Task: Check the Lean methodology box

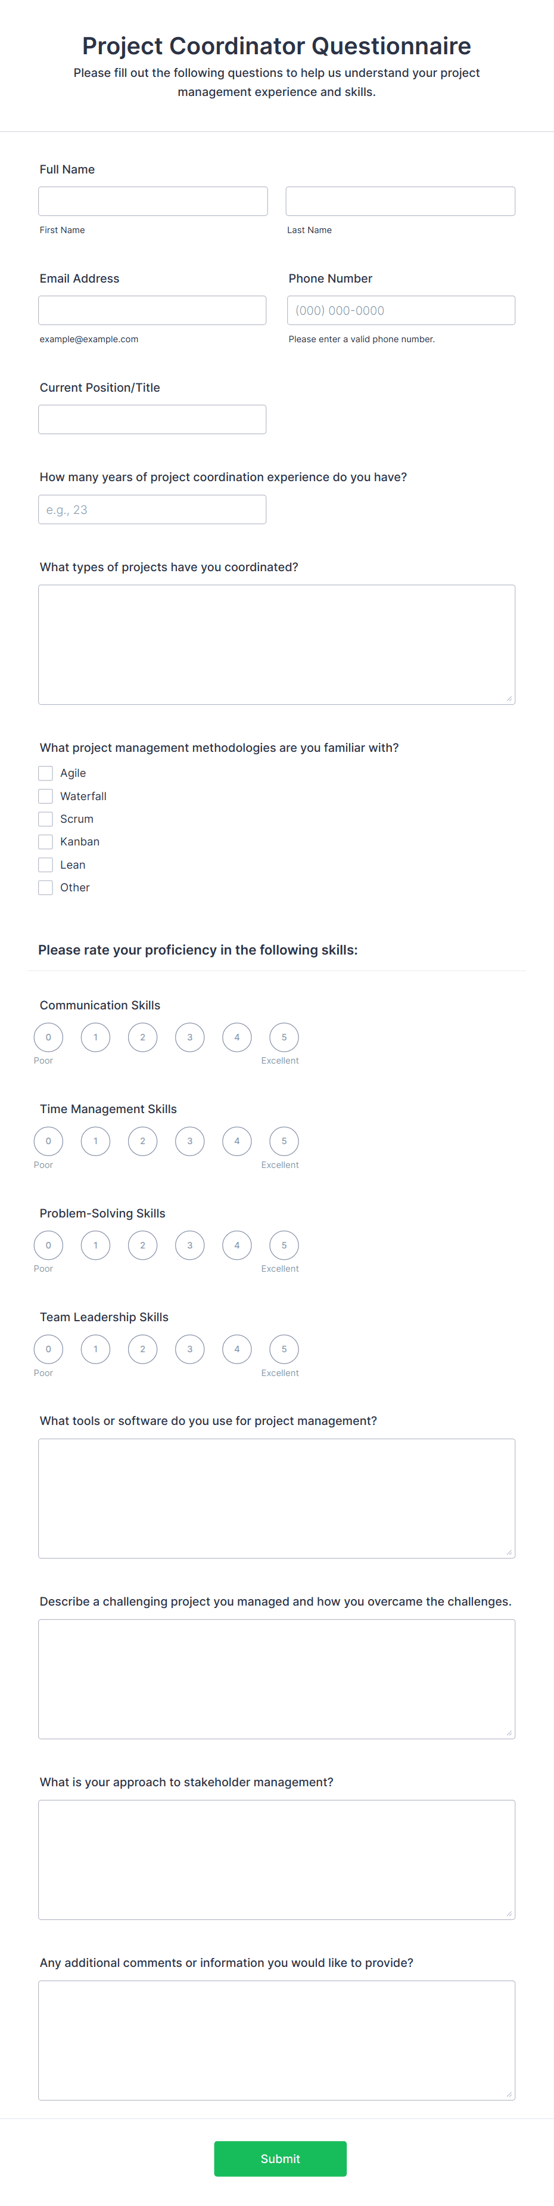Action: coord(45,864)
